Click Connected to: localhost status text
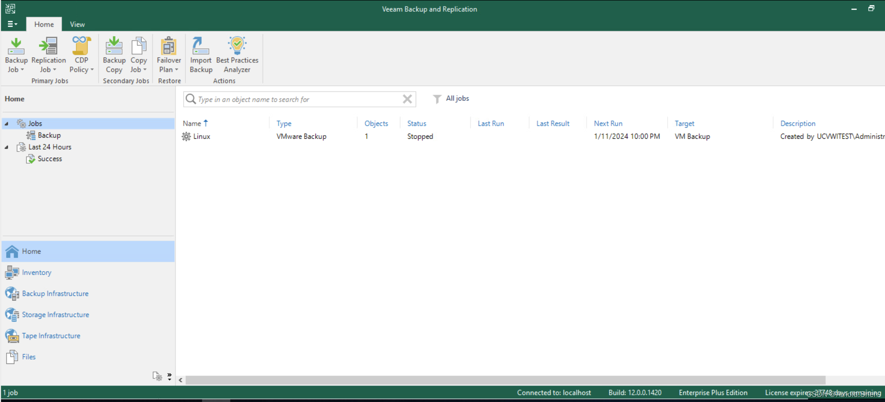Screen dimensions: 885x402 click(x=554, y=393)
